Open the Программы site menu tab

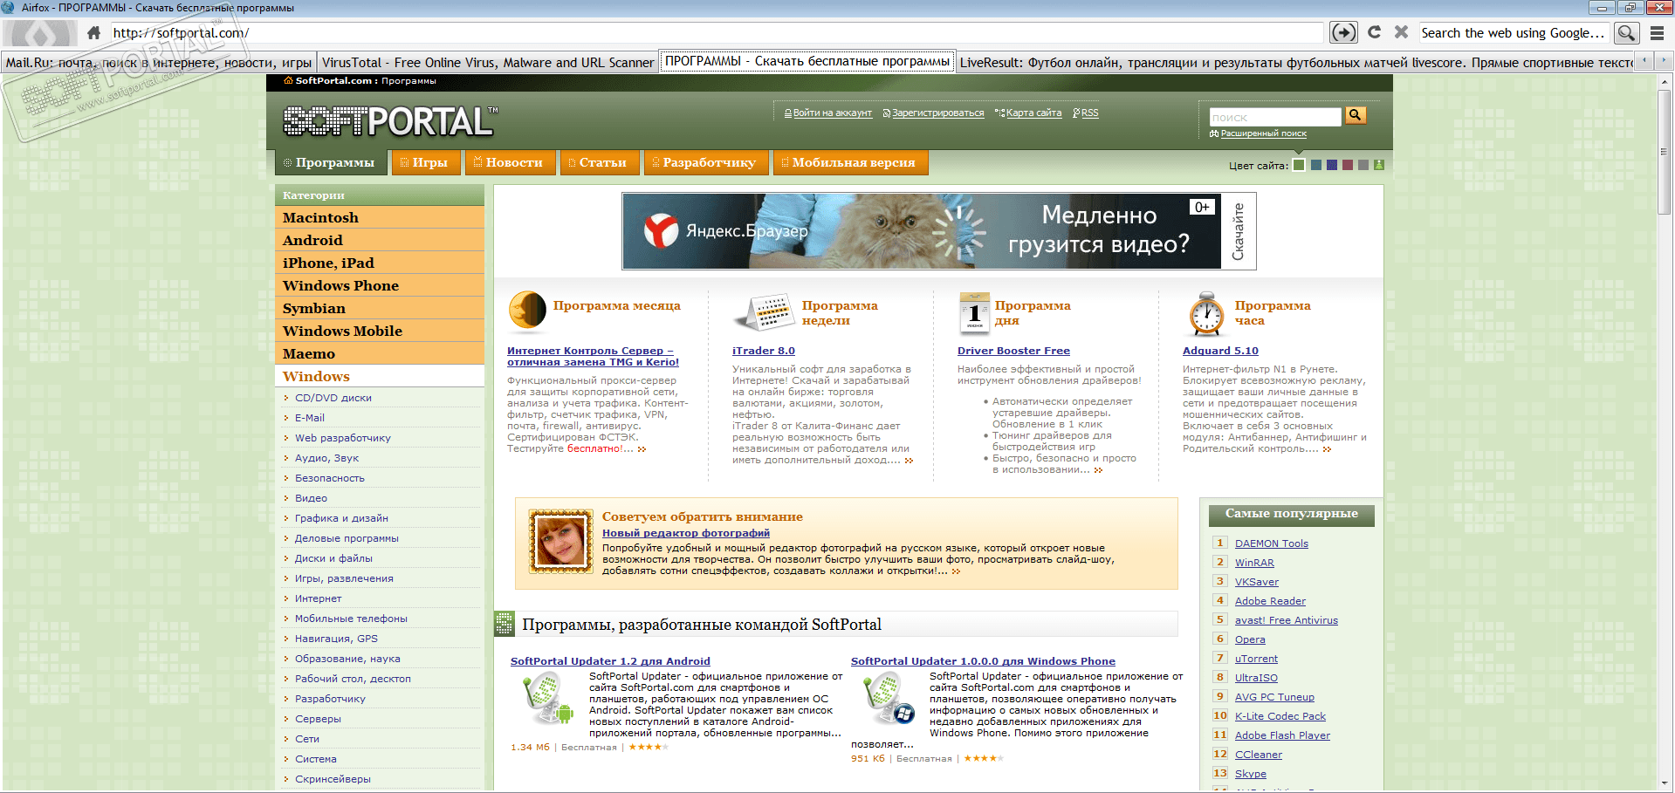[331, 162]
